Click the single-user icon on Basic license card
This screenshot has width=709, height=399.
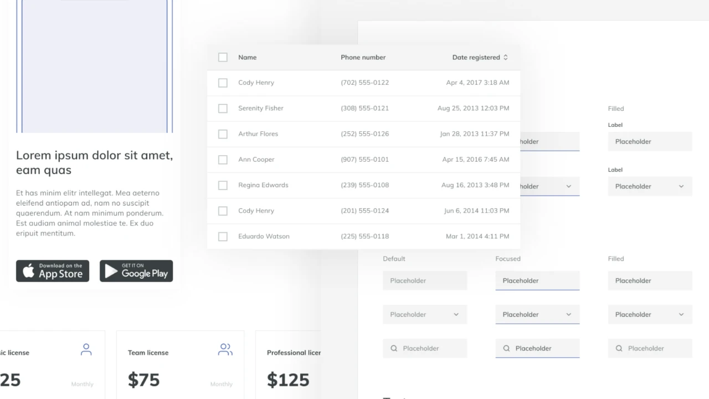[x=86, y=350]
